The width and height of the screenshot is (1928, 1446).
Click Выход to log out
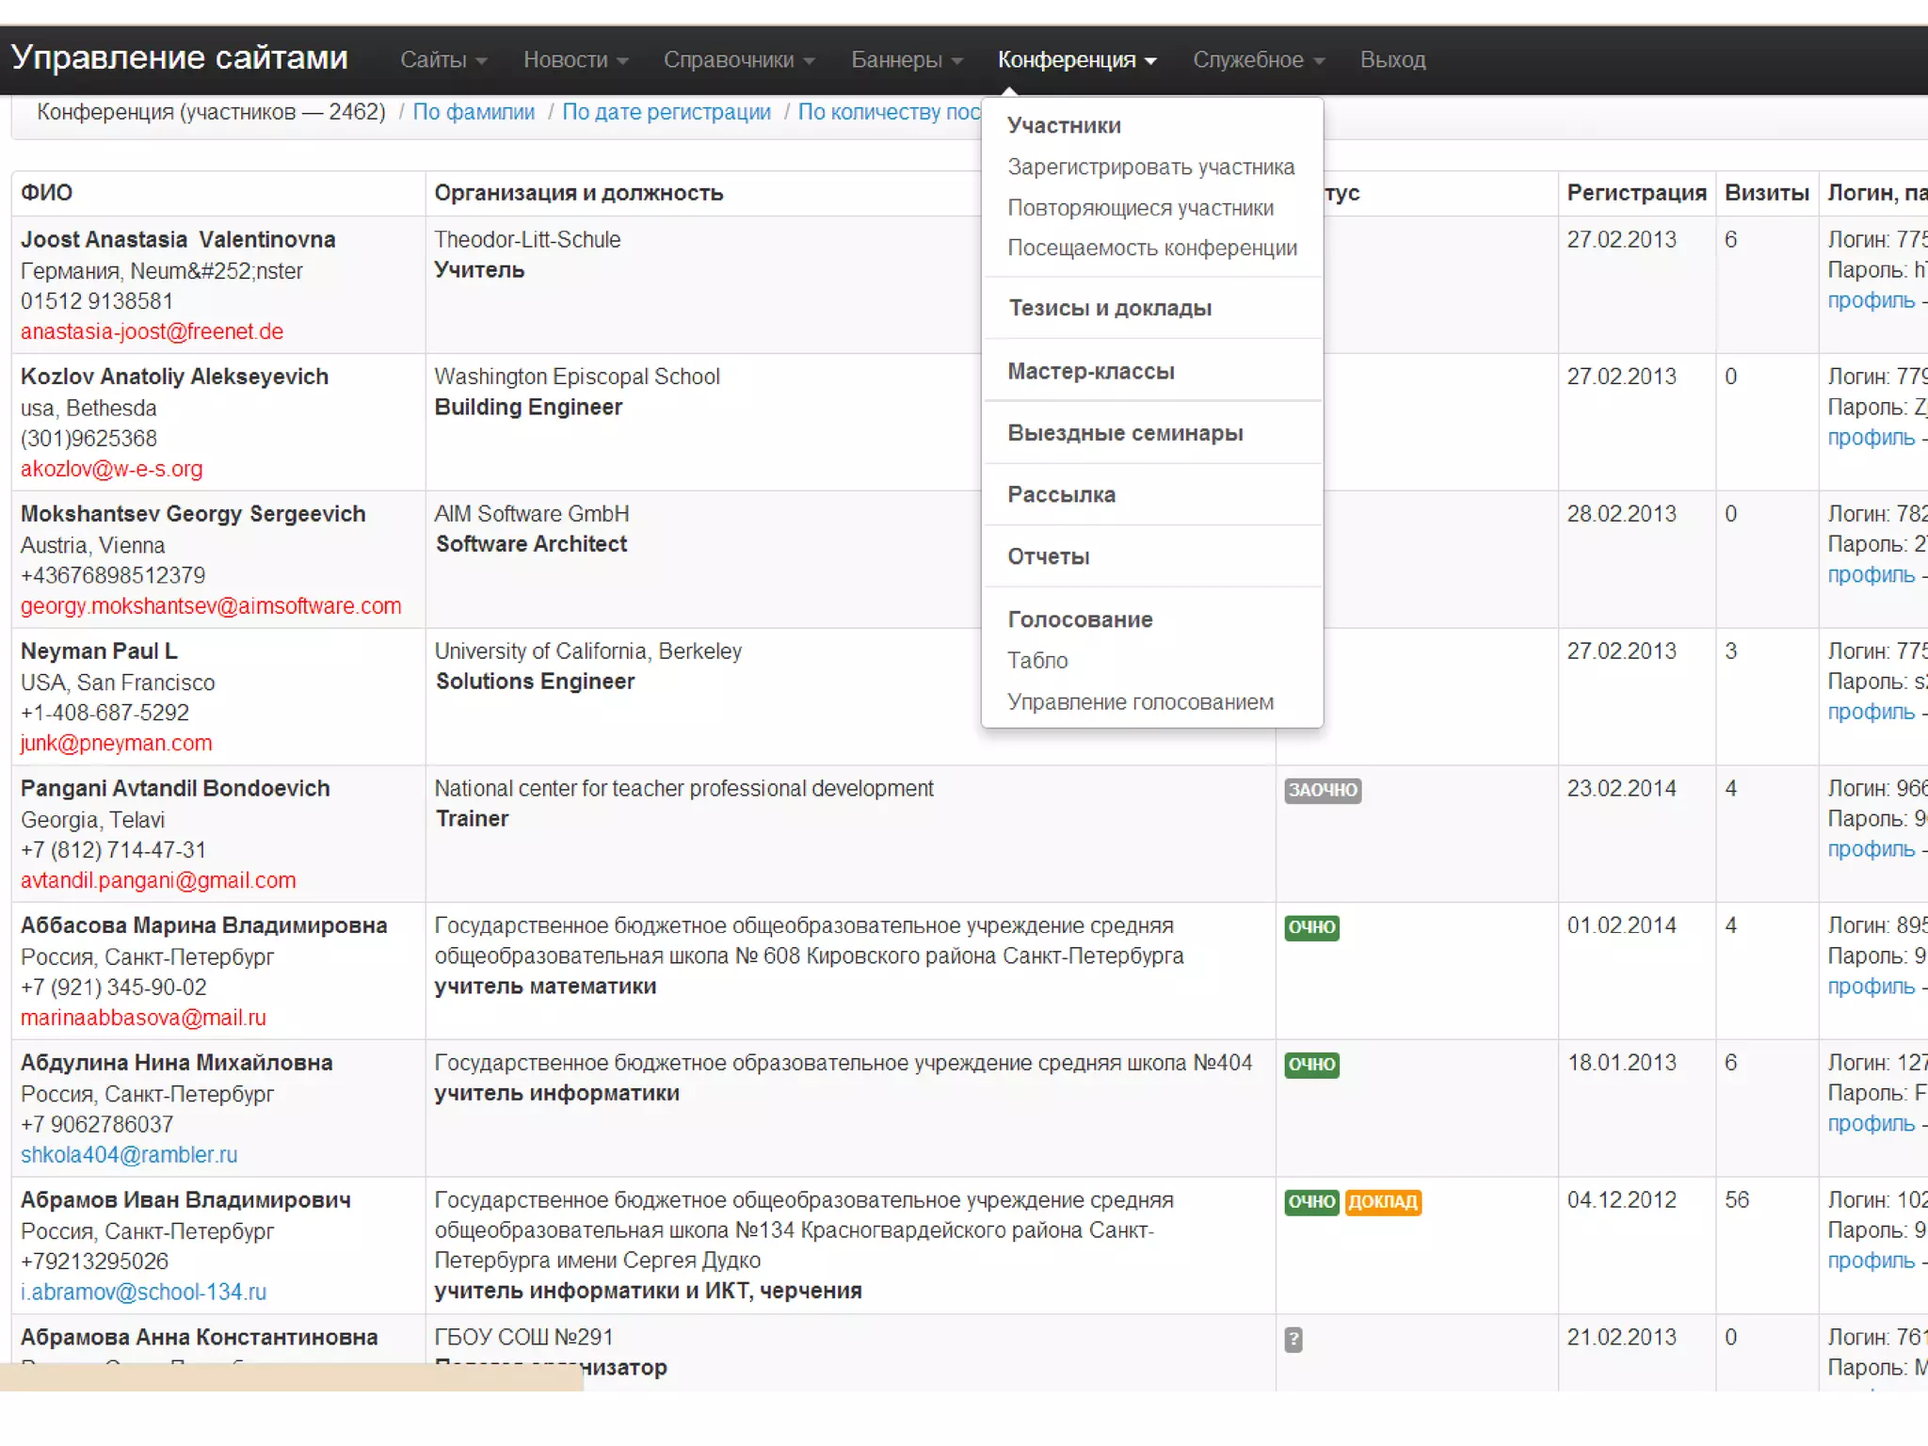coord(1391,60)
